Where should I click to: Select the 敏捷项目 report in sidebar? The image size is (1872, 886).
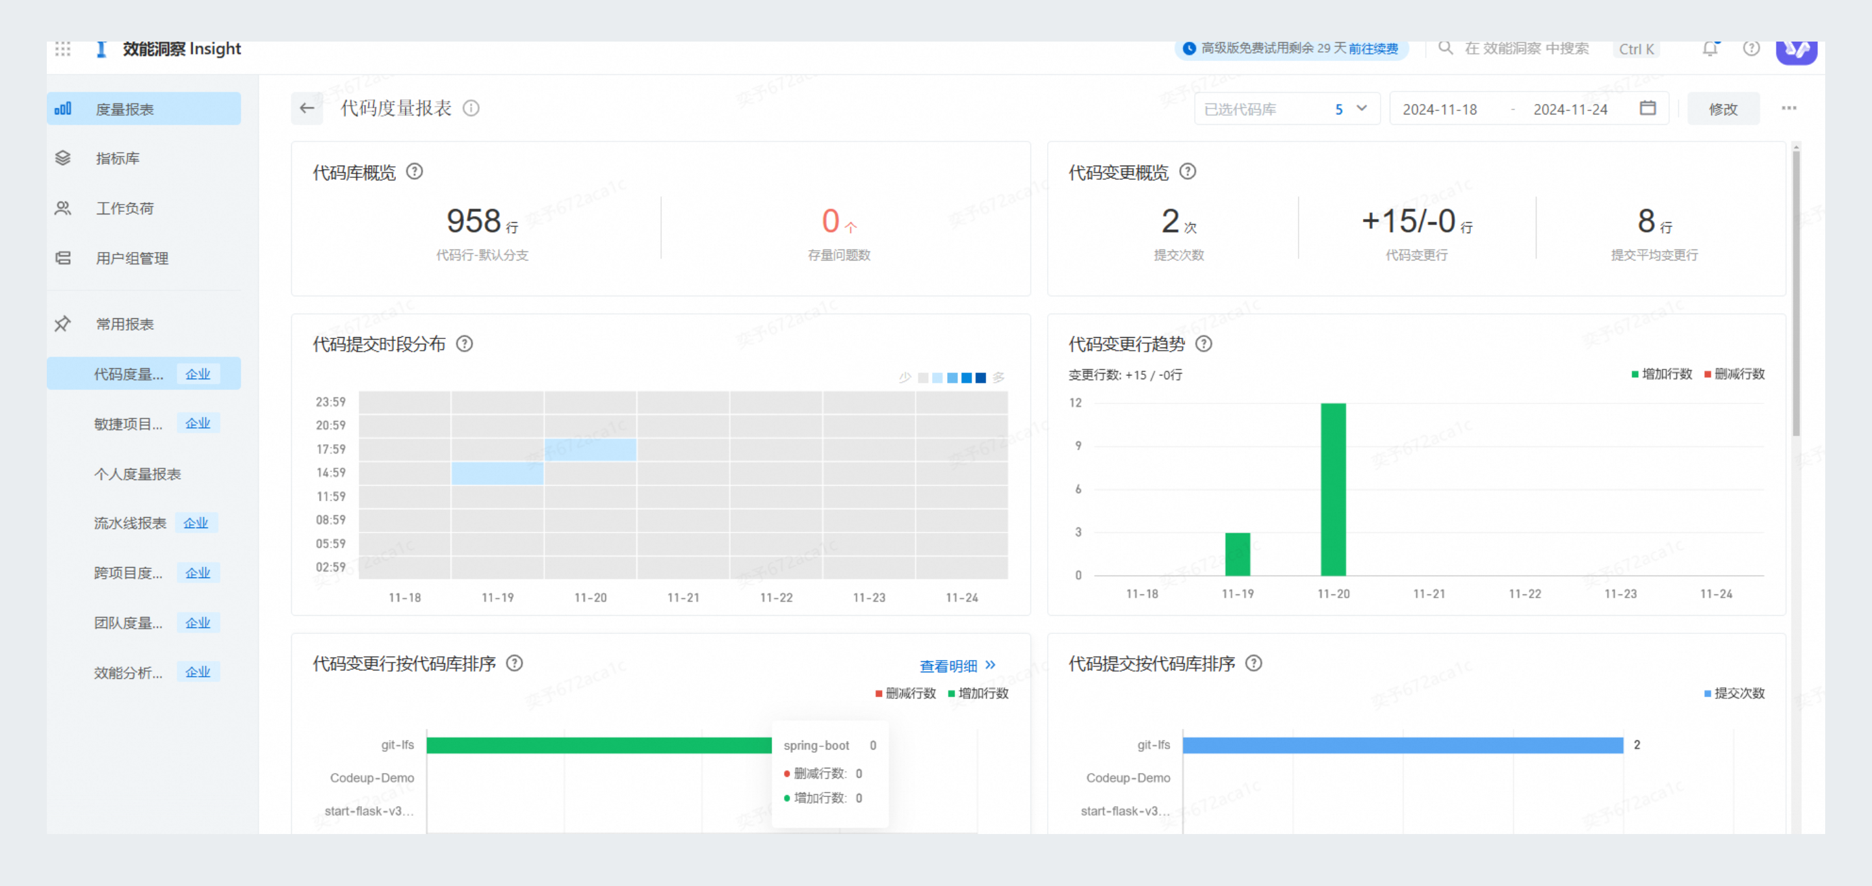tap(144, 424)
